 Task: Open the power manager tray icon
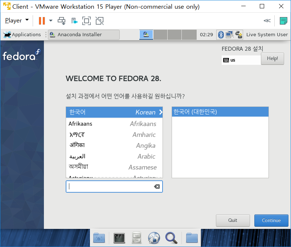(239, 35)
